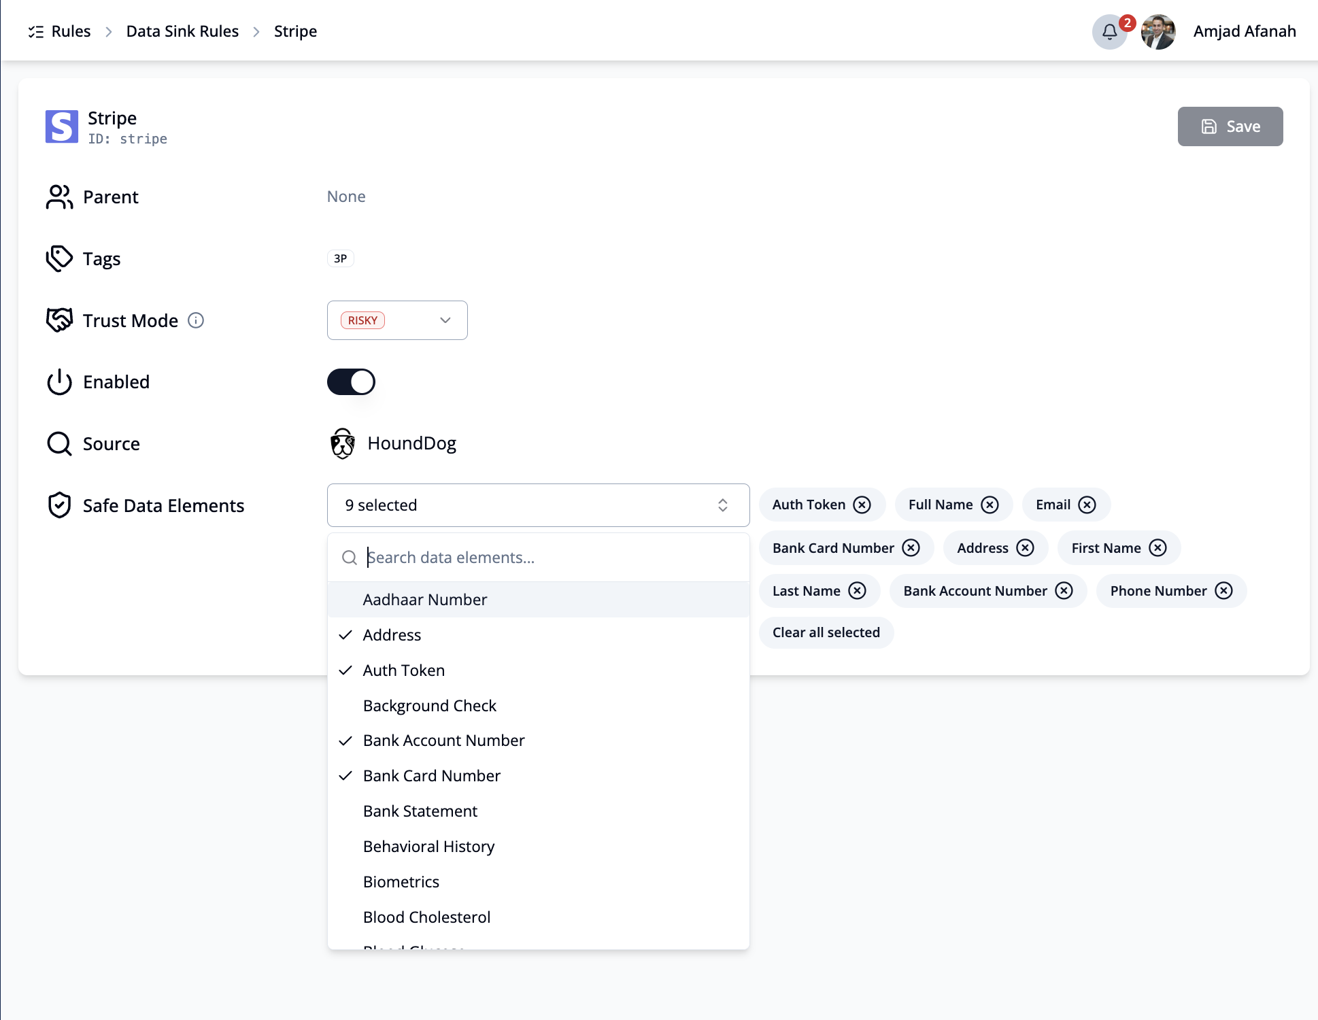Click the ID: stripe text

tap(128, 139)
